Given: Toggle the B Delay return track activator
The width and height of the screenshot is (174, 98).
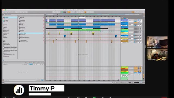Looking at the screenshot, I should click(x=136, y=69).
